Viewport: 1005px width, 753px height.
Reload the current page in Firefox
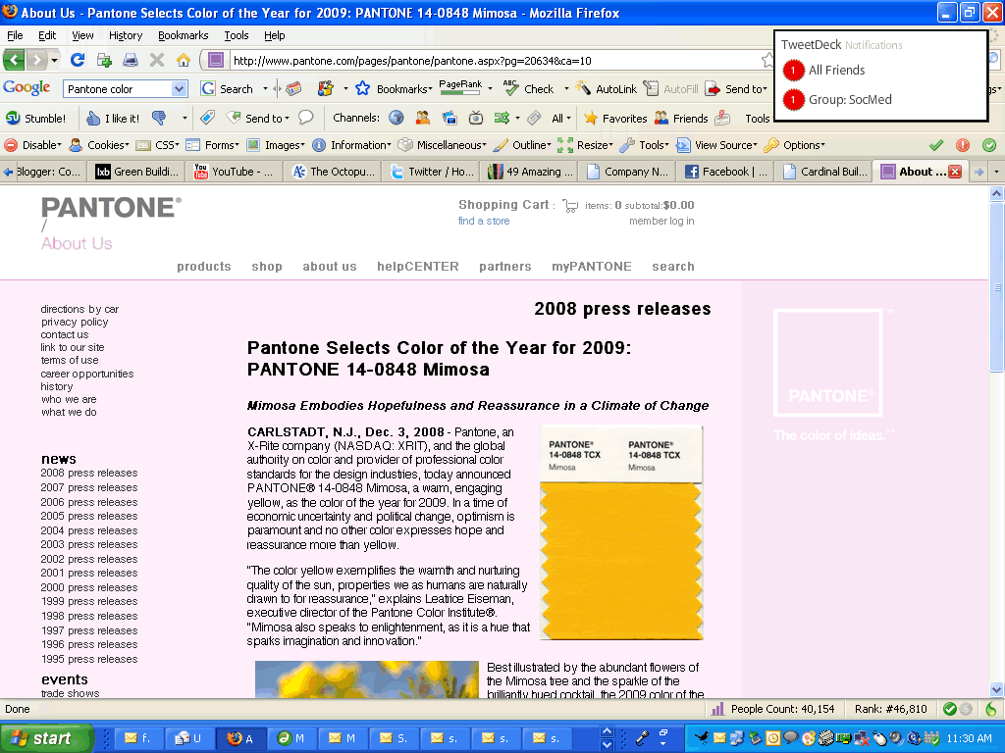78,60
